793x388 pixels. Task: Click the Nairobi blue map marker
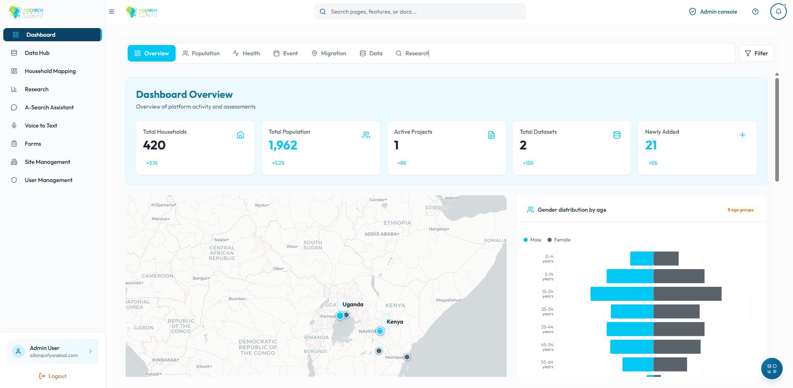pyautogui.click(x=380, y=331)
